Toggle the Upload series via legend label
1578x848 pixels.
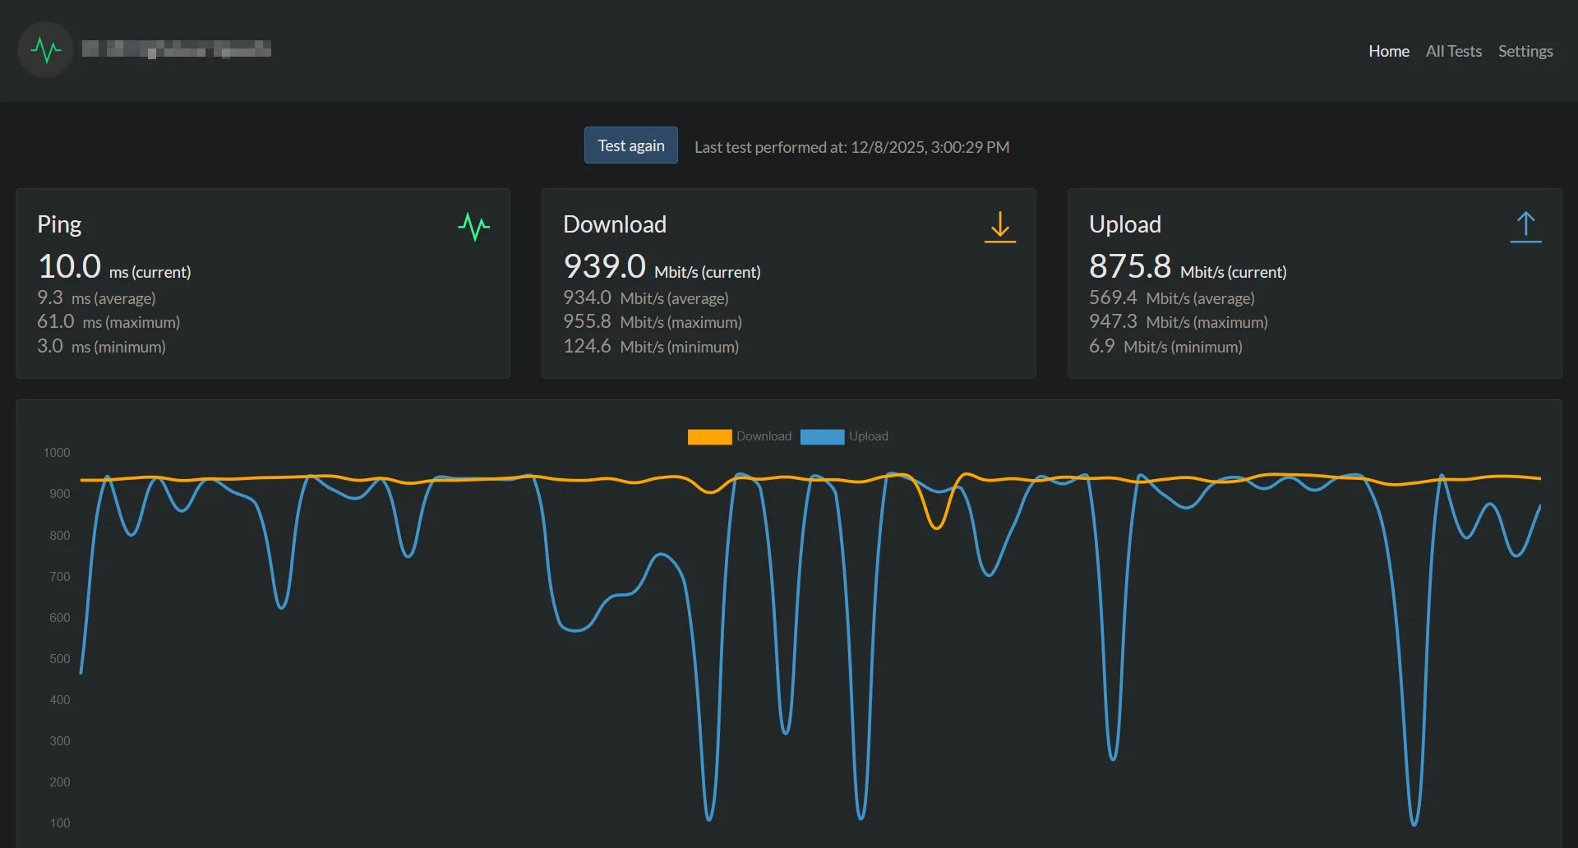(x=868, y=436)
